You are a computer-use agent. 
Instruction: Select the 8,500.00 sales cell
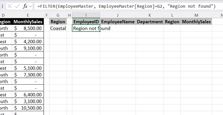pyautogui.click(x=28, y=28)
